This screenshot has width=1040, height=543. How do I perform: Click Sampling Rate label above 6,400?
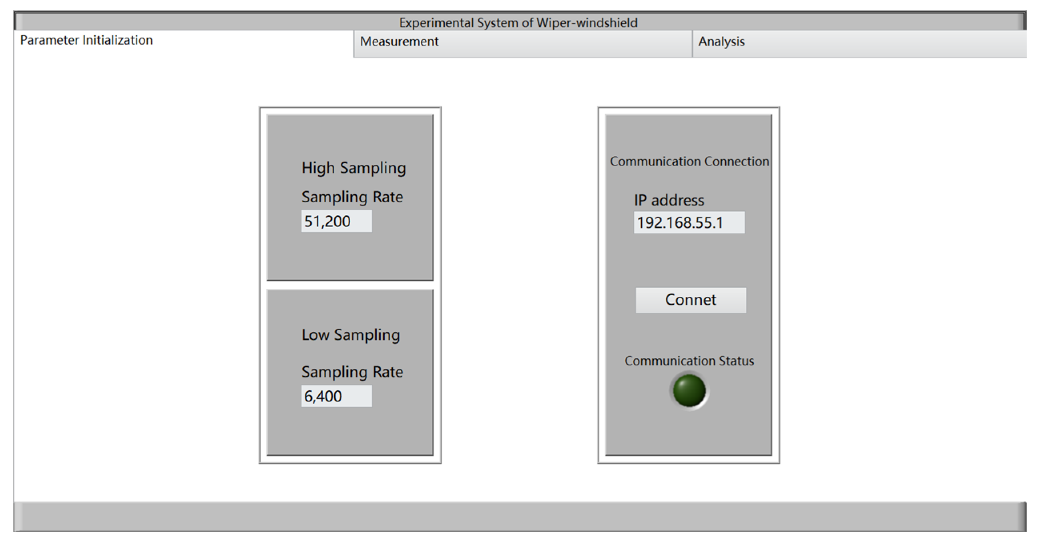[x=352, y=372]
